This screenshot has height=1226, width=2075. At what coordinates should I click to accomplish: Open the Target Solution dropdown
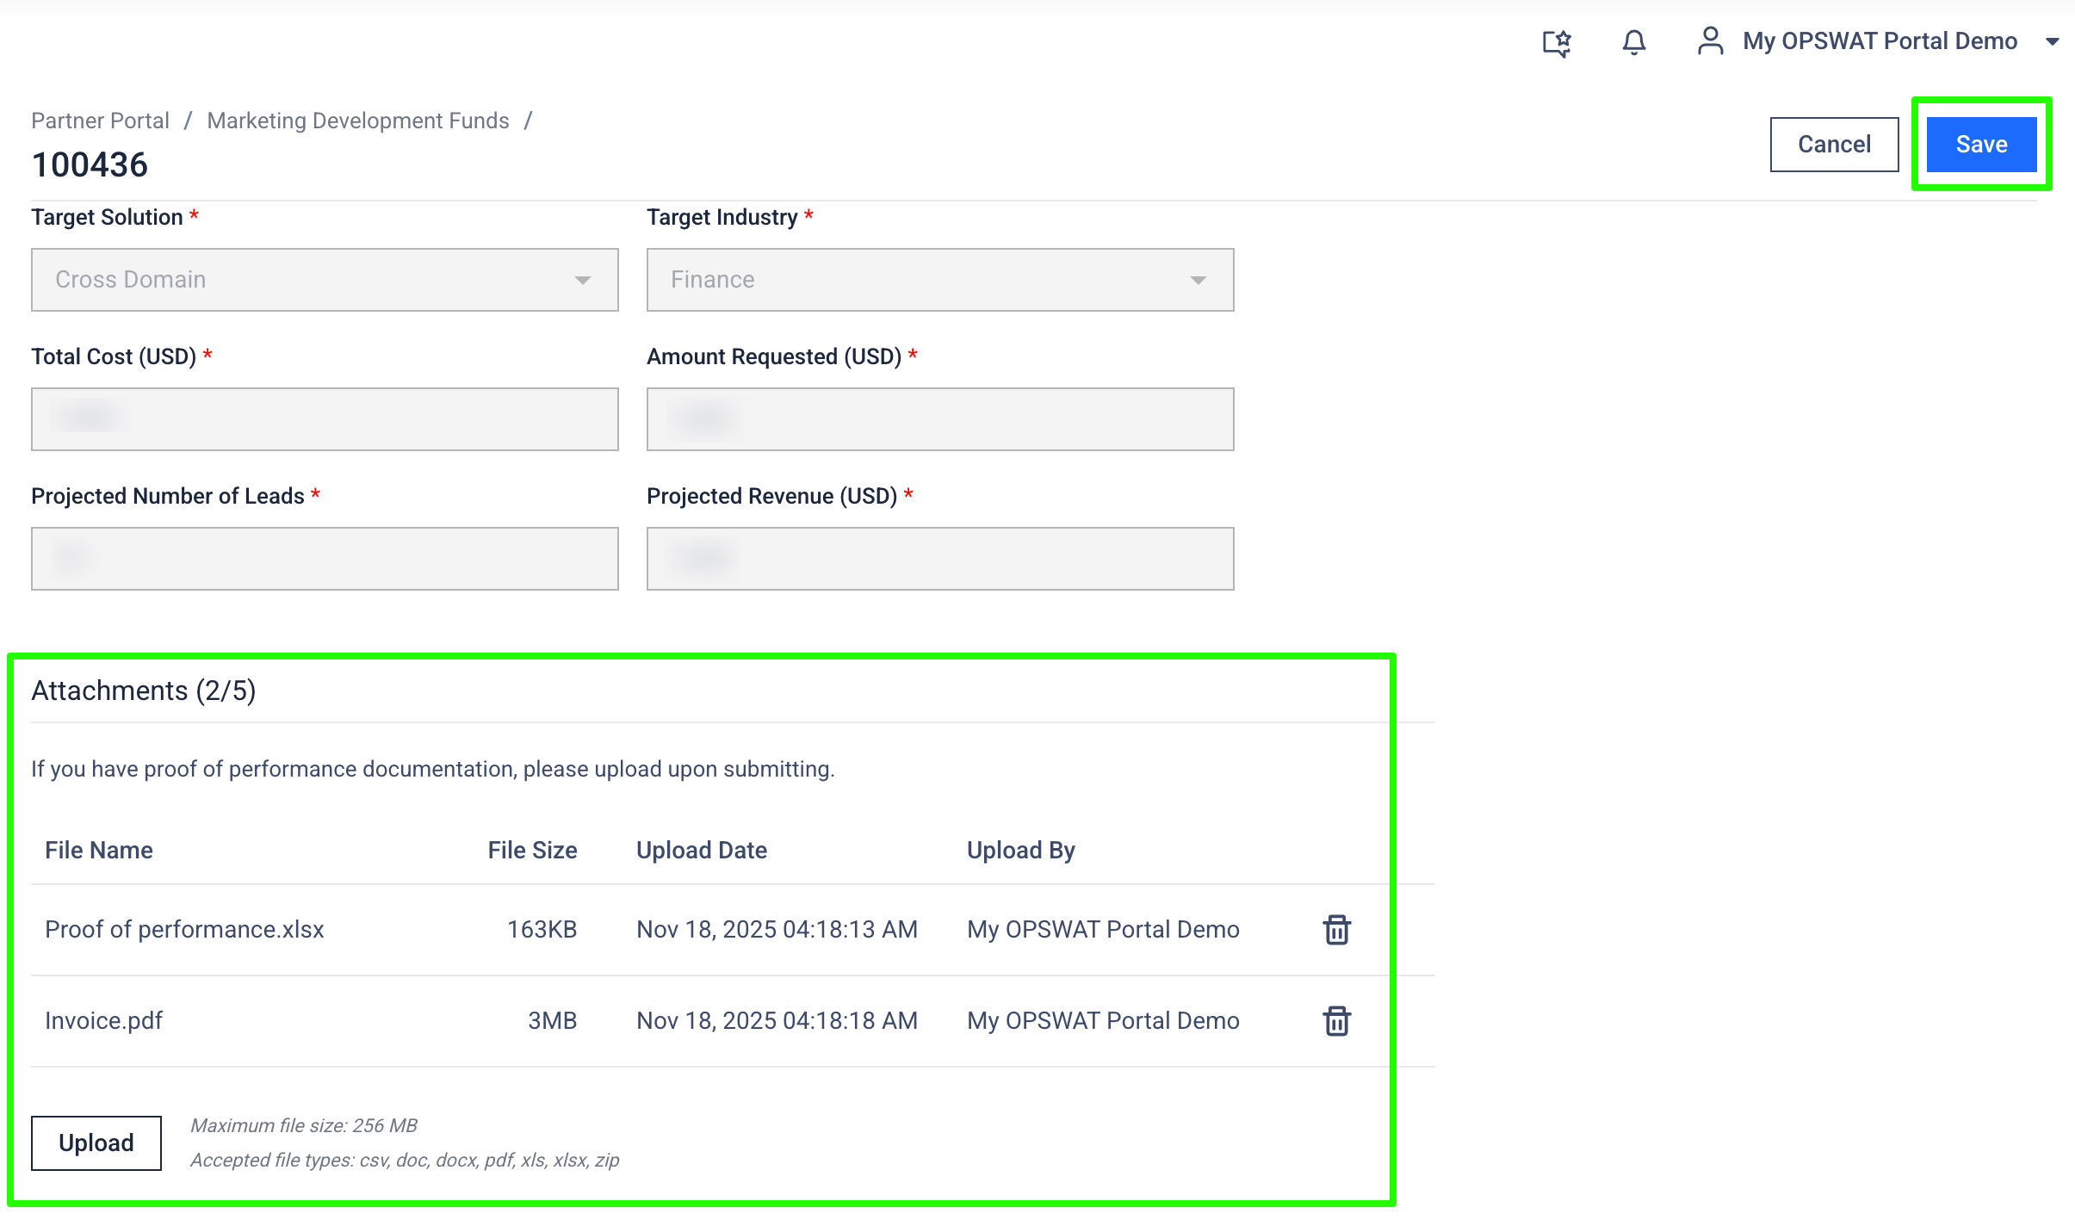coord(325,280)
